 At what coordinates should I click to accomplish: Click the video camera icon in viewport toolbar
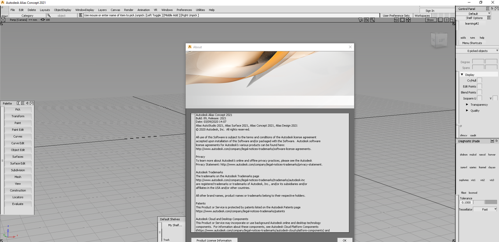coord(367,19)
